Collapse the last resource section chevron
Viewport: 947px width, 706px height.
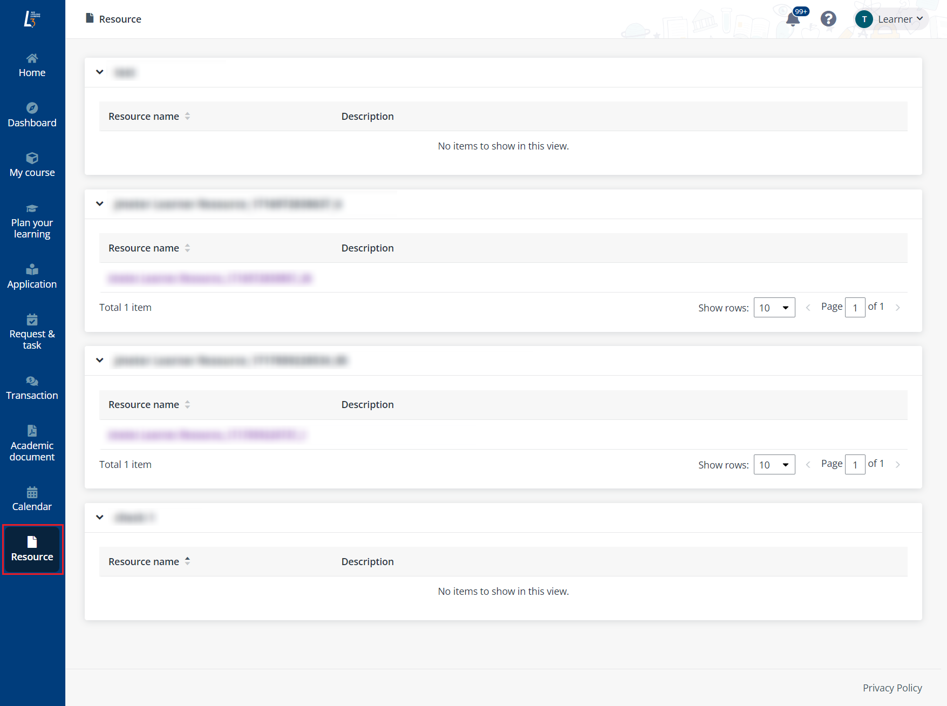[100, 518]
